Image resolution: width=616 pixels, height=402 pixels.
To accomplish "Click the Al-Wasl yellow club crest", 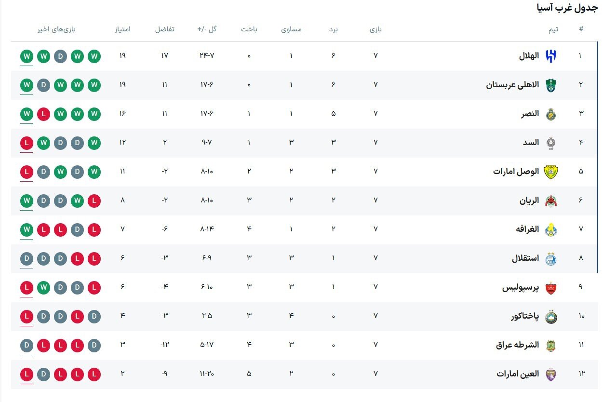I will coord(550,172).
